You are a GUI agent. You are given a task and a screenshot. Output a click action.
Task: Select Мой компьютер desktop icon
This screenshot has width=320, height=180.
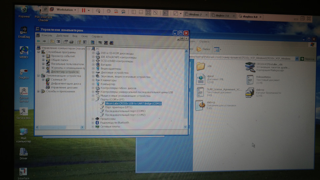click(23, 135)
